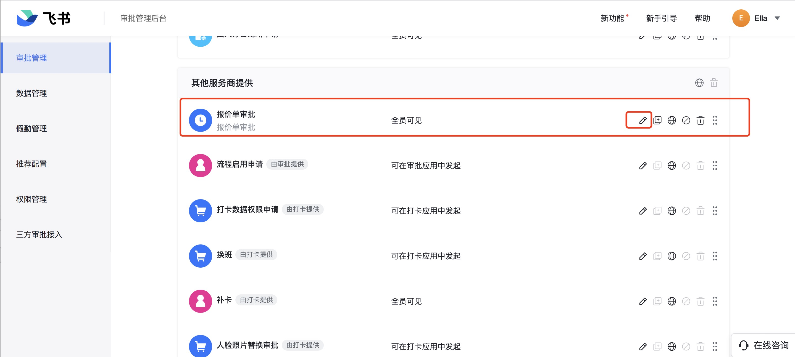Select 权限管理 sidebar item
795x357 pixels.
(x=31, y=199)
